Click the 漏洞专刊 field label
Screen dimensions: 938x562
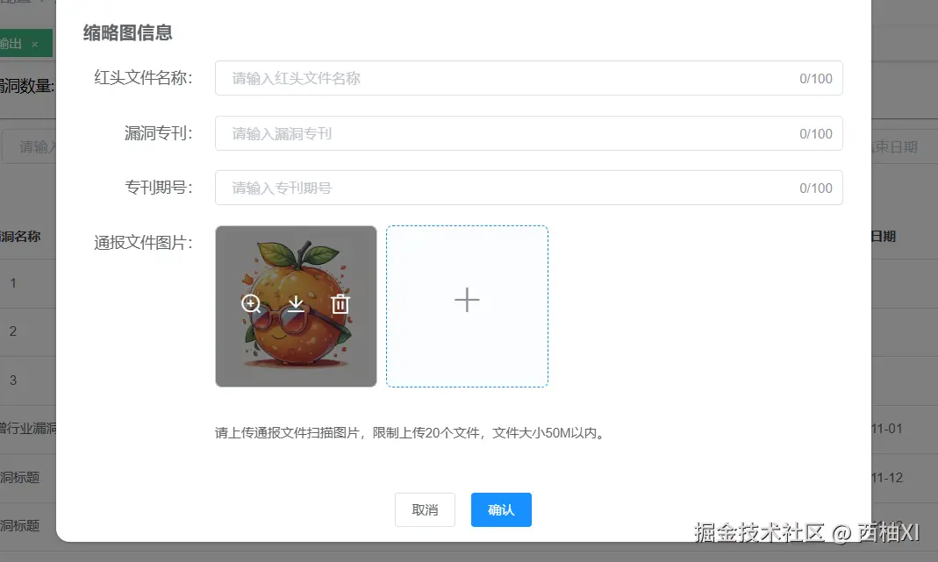[159, 132]
